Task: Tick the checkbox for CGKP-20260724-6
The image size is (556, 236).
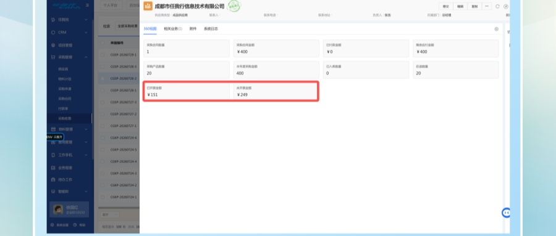Action: (103, 137)
